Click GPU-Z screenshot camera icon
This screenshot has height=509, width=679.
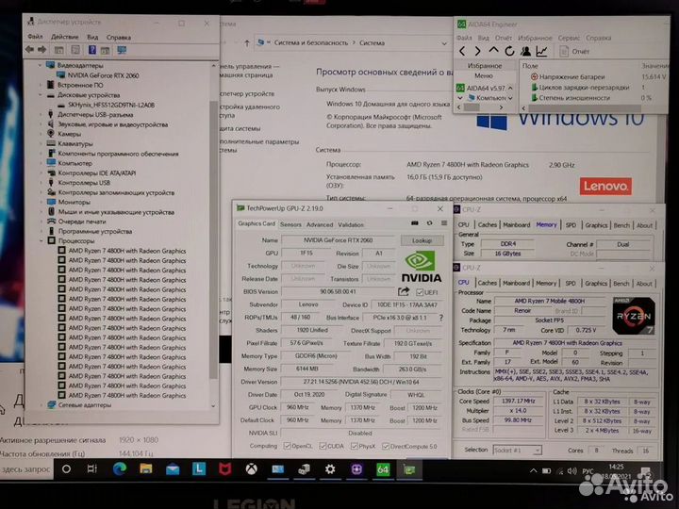pyautogui.click(x=414, y=223)
